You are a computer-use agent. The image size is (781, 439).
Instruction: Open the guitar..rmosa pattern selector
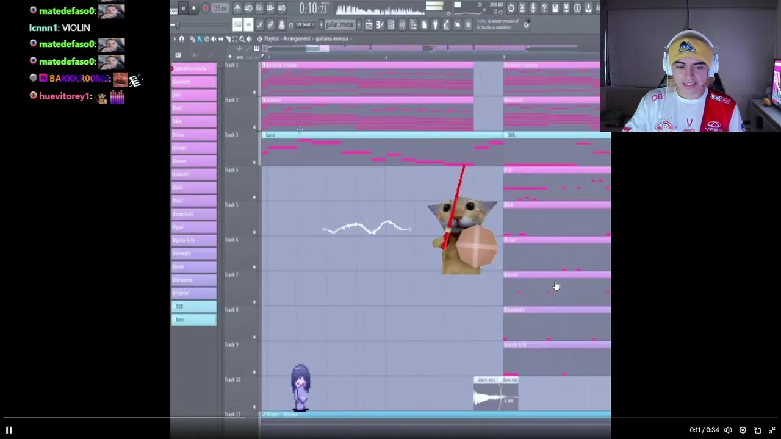pyautogui.click(x=340, y=24)
